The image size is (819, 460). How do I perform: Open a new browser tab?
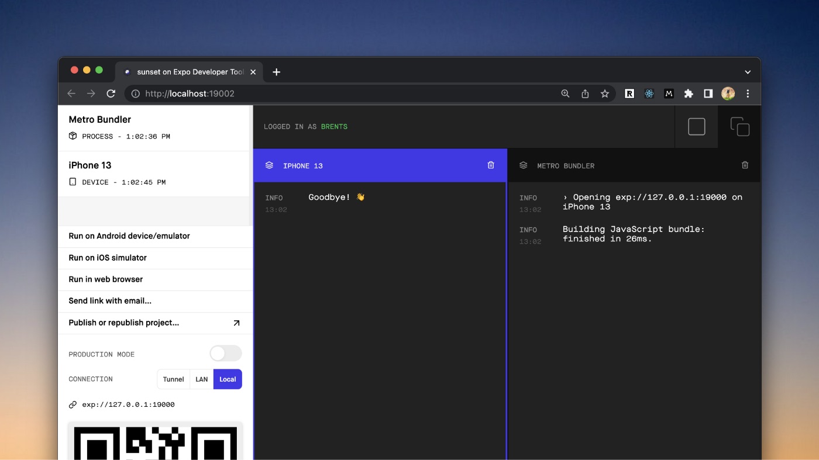click(277, 72)
